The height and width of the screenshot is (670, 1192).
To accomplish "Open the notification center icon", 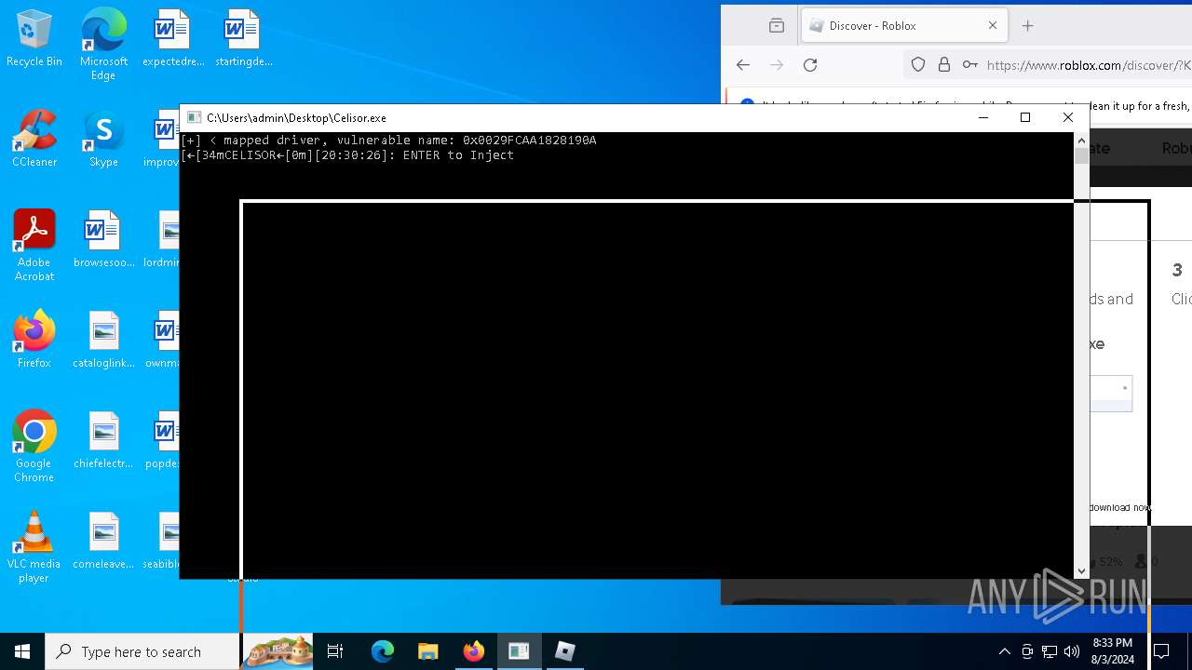I will tap(1161, 651).
